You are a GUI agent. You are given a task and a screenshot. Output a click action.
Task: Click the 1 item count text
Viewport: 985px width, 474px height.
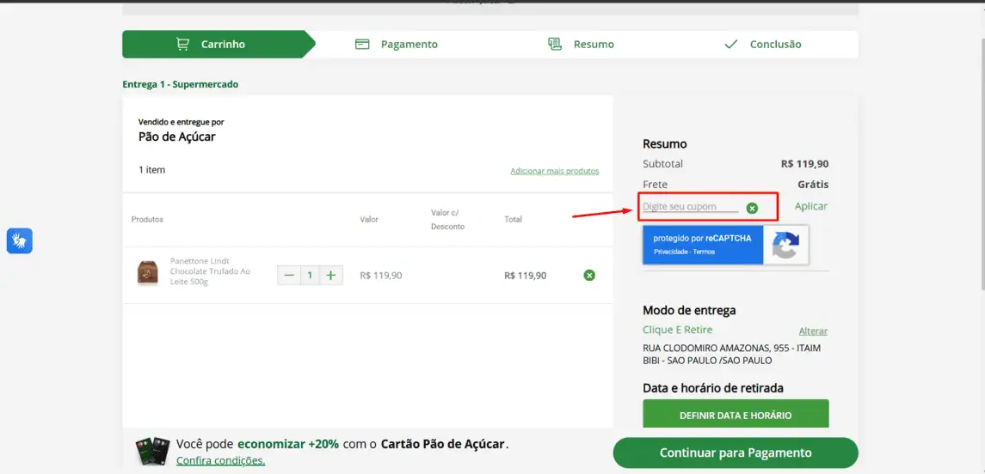[x=152, y=170]
